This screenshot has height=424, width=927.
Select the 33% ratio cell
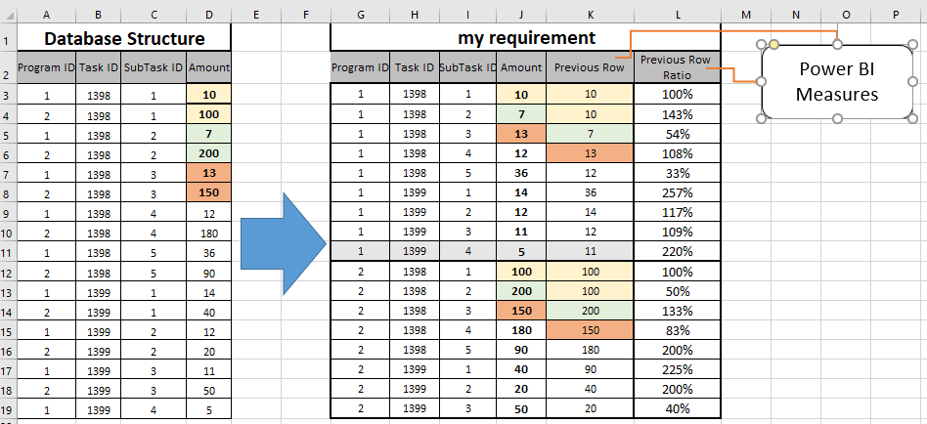[x=678, y=173]
